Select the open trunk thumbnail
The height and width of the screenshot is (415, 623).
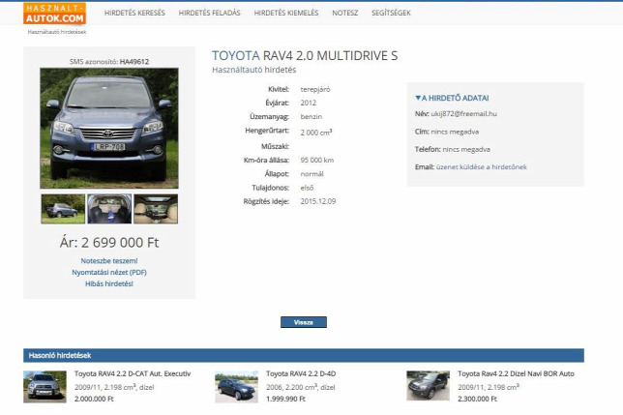[109, 209]
